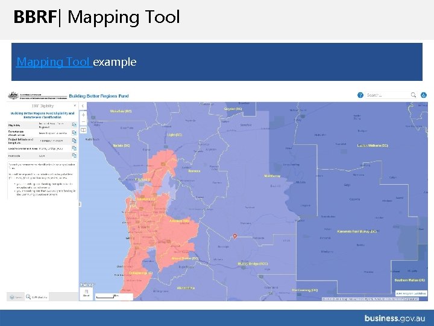Open the bookmarks book icon
The width and height of the screenshot is (434, 326).
tap(83, 130)
